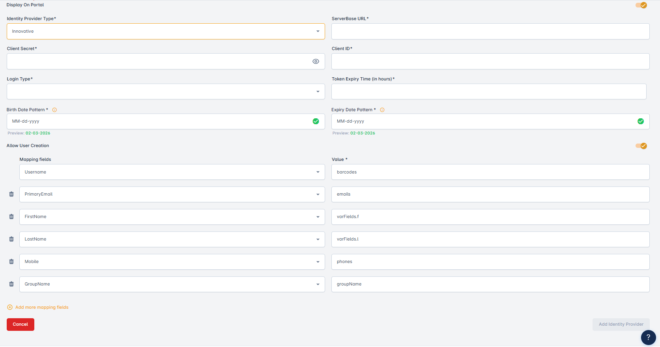Delete the FirstName mapping row
Screen dimensions: 660x347
pyautogui.click(x=11, y=217)
